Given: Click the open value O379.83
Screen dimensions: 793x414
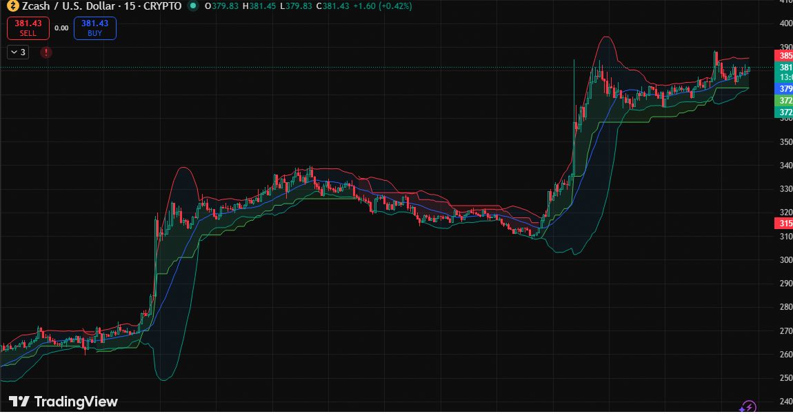Looking at the screenshot, I should (221, 6).
